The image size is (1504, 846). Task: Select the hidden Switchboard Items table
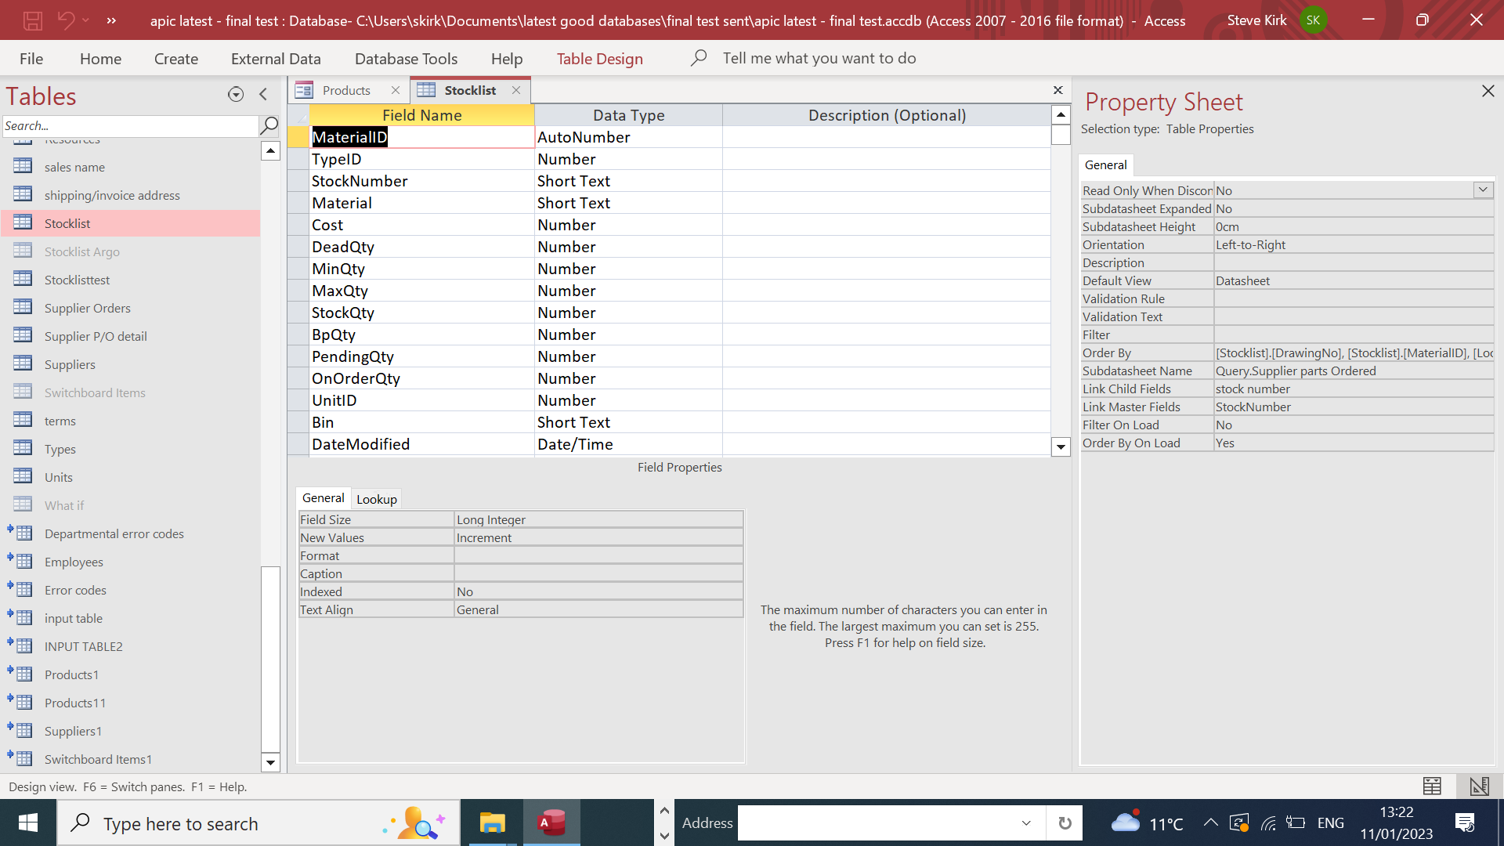[95, 393]
